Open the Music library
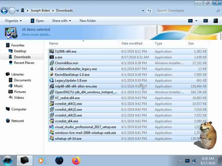Viewport: 222px width, 166px height. coord(18,86)
